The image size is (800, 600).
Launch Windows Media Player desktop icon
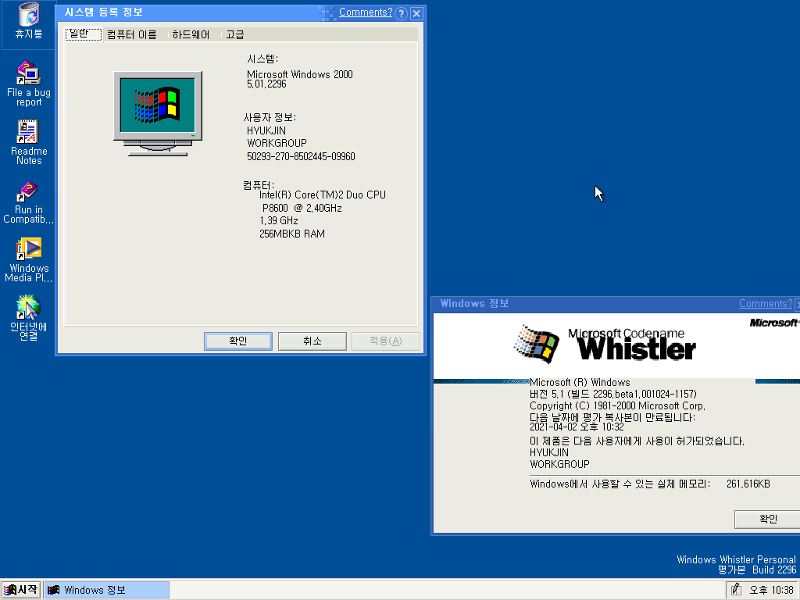[29, 259]
